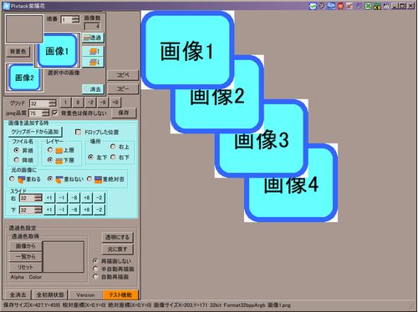Click the 全消去 button
The height and width of the screenshot is (312, 418).
18,294
